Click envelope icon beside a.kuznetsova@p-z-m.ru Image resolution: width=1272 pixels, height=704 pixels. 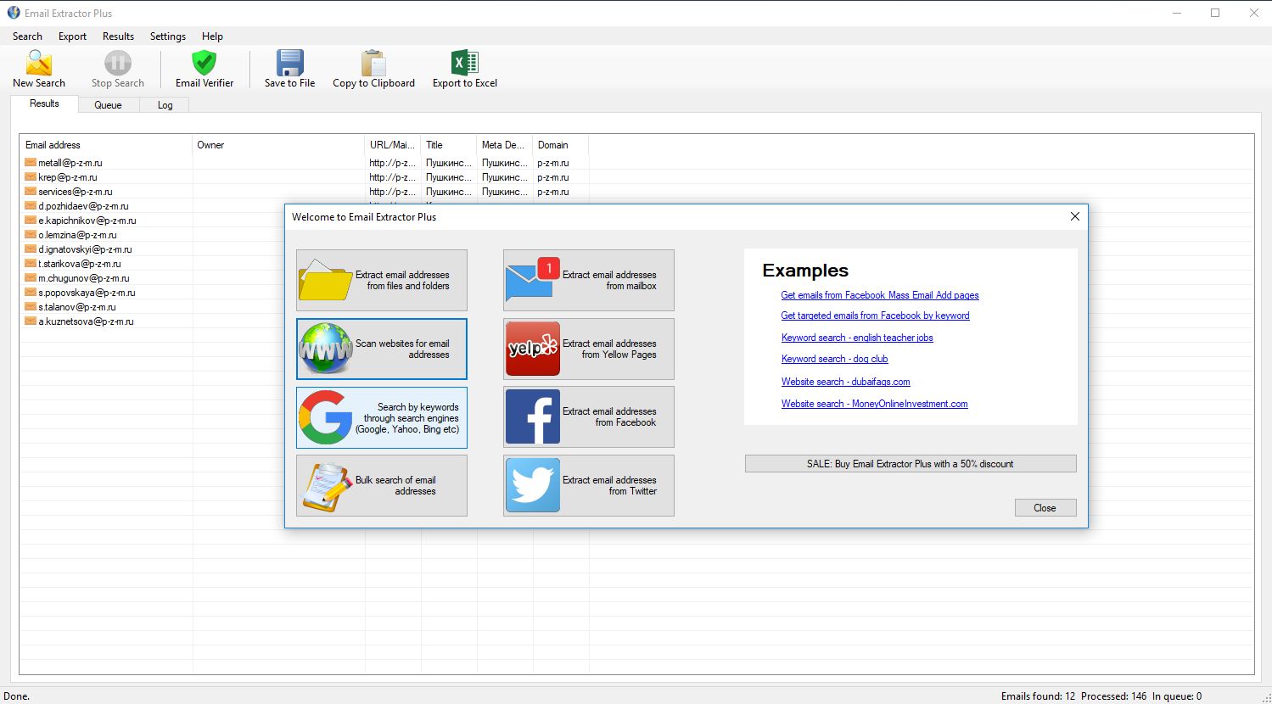[31, 321]
